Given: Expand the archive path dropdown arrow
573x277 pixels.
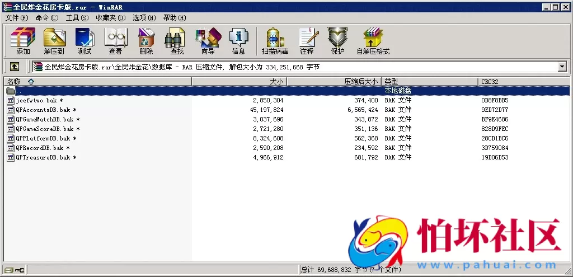Looking at the screenshot, I should click(x=562, y=67).
